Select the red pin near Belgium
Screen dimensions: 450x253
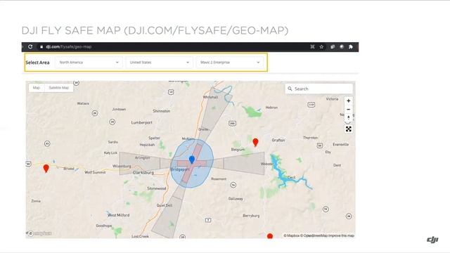255,142
